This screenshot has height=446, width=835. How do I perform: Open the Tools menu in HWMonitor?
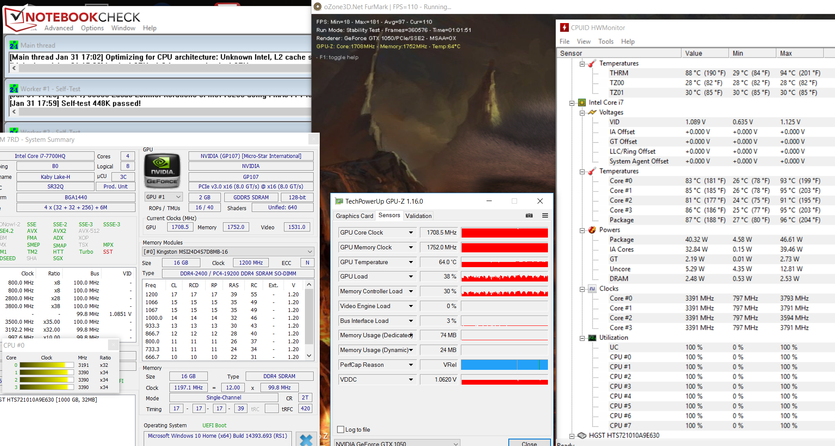pyautogui.click(x=606, y=41)
